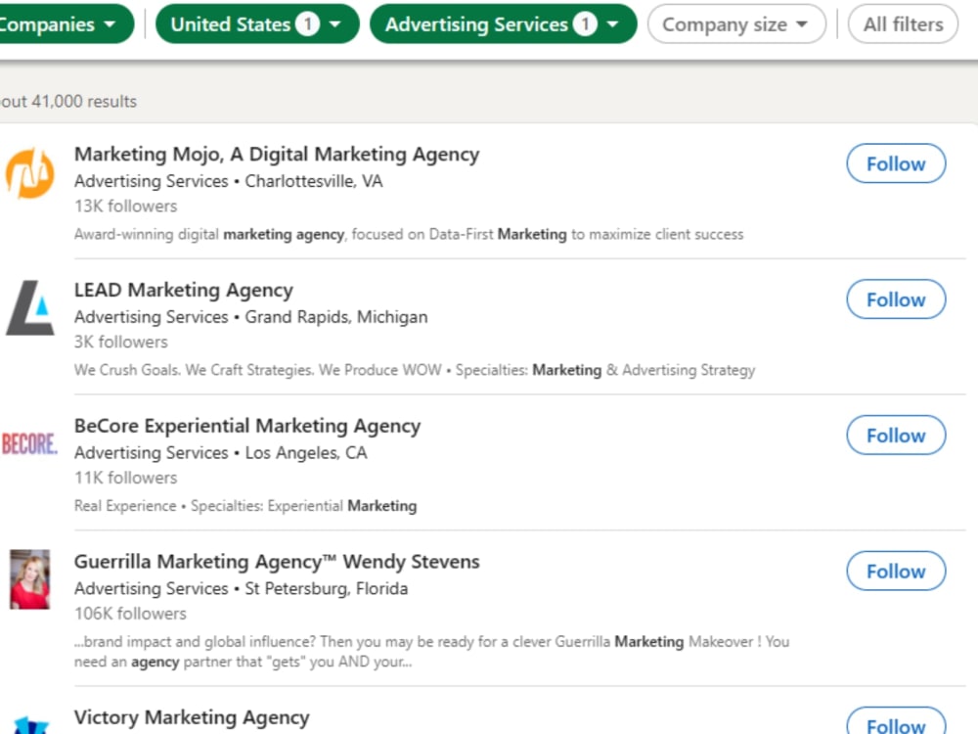Click '3K followers' text

121,342
